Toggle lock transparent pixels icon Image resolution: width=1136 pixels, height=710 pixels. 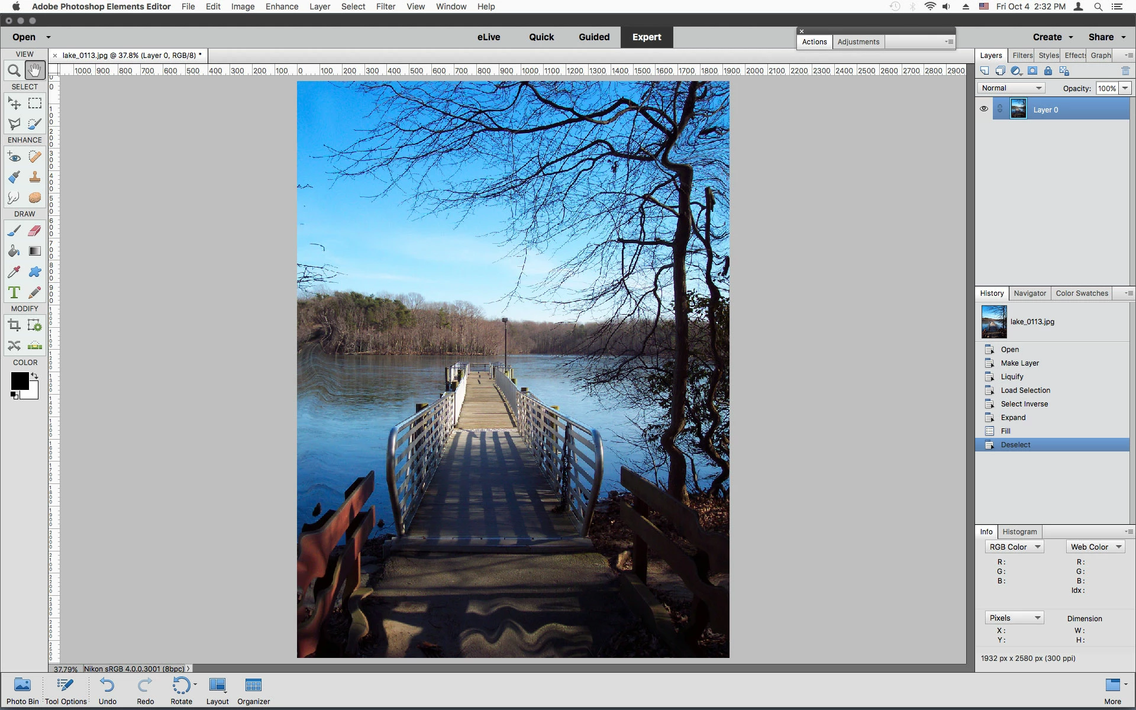click(1064, 71)
